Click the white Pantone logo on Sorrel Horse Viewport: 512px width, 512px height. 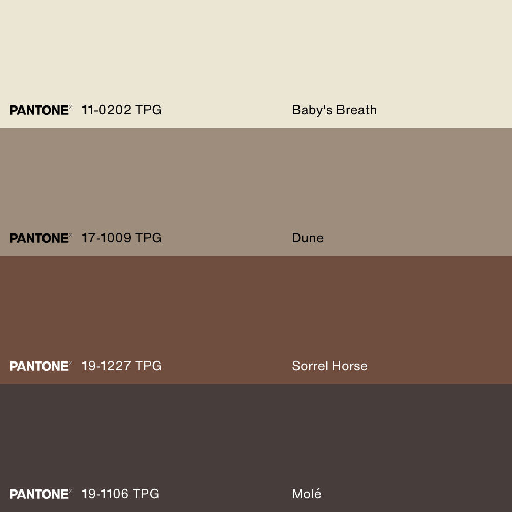pos(39,366)
